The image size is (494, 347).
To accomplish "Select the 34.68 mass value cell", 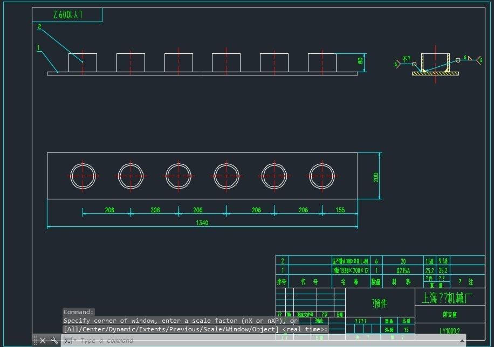I will pyautogui.click(x=389, y=330).
